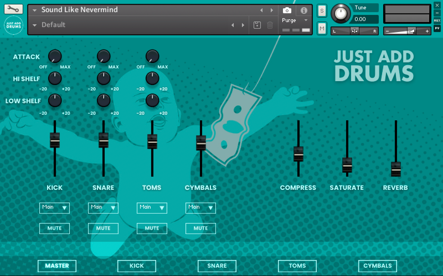Viewport: 443px width, 276px height.
Task: Click the Compress fader
Action: [x=298, y=154]
